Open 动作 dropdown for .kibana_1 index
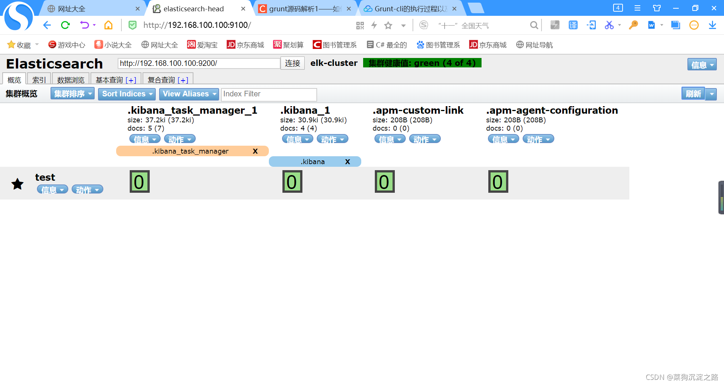The height and width of the screenshot is (384, 724). (333, 139)
